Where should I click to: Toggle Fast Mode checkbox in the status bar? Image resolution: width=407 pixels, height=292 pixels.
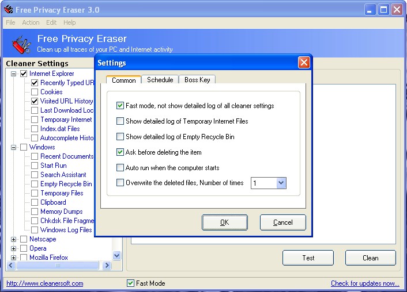pyautogui.click(x=130, y=283)
